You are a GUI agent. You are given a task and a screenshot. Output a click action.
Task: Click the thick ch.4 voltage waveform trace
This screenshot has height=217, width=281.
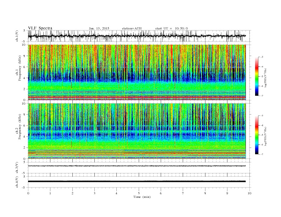click(137, 182)
